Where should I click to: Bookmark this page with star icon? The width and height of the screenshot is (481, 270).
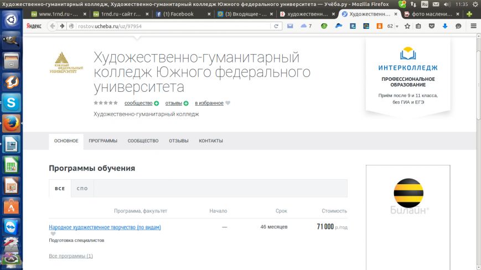pyautogui.click(x=407, y=26)
